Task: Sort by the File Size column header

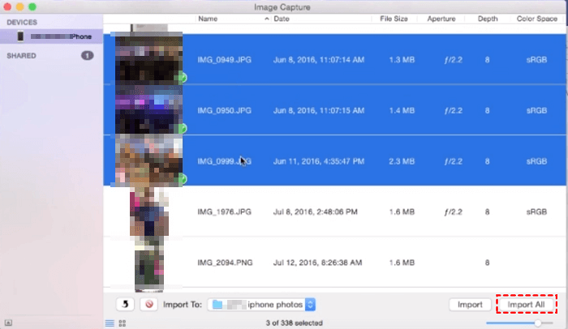Action: pyautogui.click(x=394, y=19)
